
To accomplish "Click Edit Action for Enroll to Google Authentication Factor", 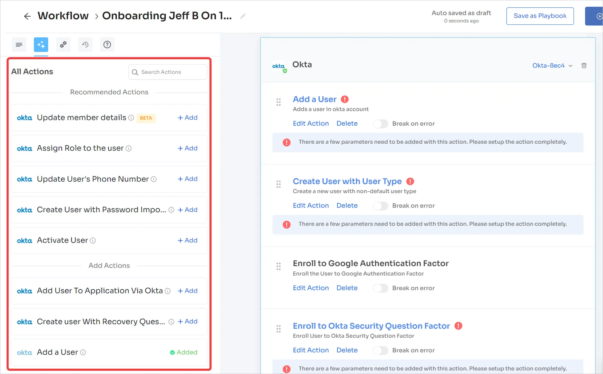I will 311,288.
